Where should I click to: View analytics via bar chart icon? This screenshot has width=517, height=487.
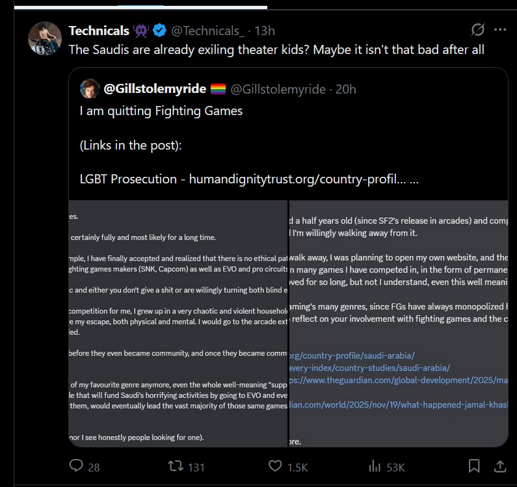pyautogui.click(x=375, y=466)
